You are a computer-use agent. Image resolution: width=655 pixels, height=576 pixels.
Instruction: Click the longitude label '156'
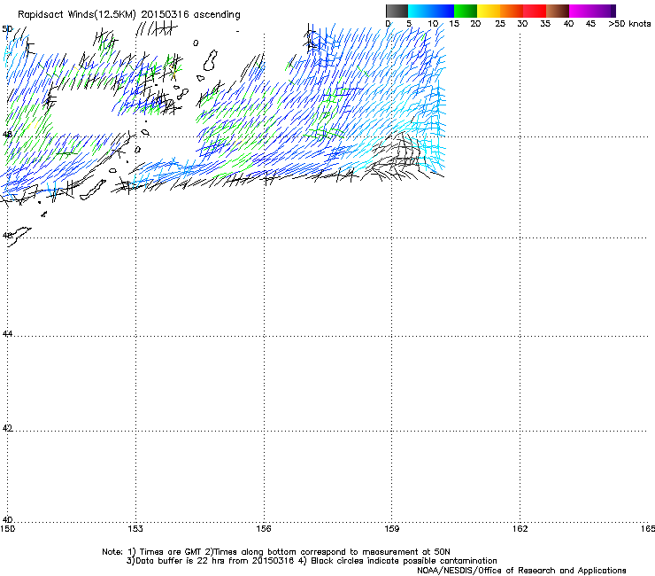click(x=264, y=529)
